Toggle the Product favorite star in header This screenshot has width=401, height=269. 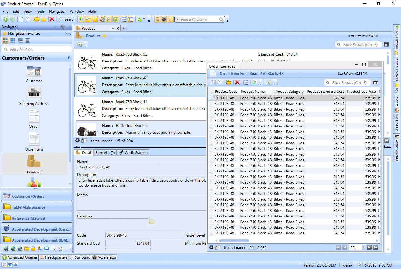tap(104, 36)
